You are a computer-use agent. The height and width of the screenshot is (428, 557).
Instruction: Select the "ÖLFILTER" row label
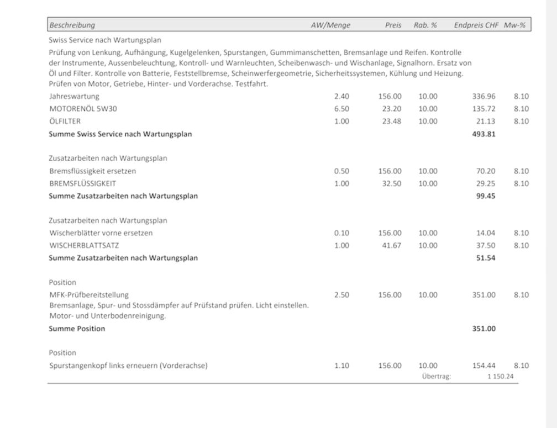(x=65, y=121)
